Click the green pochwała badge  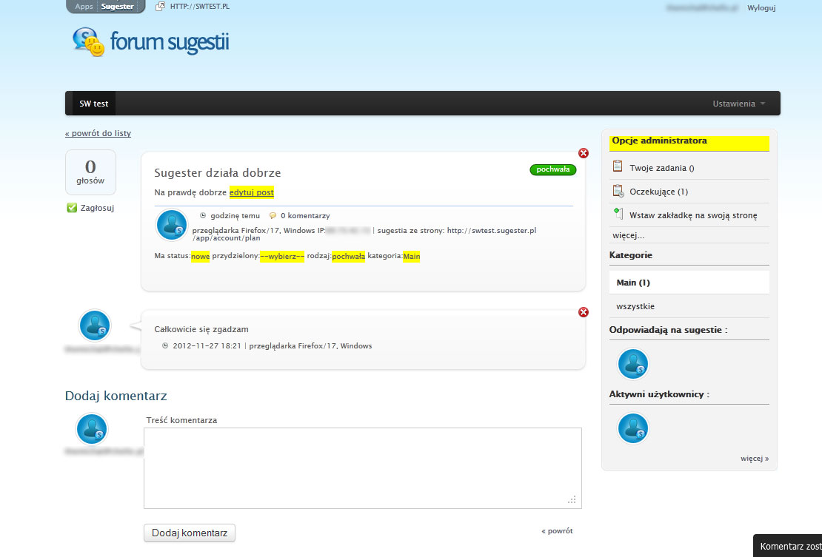pos(553,169)
